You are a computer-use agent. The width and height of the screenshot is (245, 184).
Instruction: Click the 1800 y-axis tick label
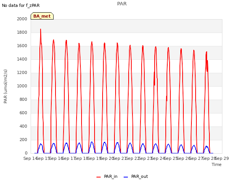tap(22, 32)
